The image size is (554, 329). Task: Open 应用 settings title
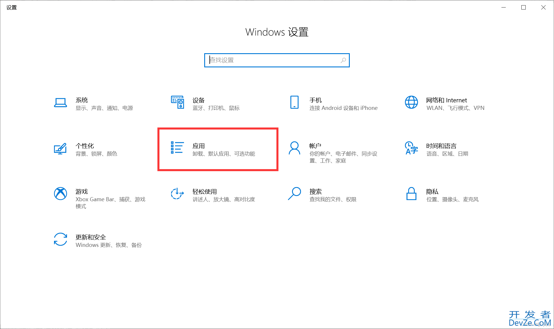click(199, 146)
